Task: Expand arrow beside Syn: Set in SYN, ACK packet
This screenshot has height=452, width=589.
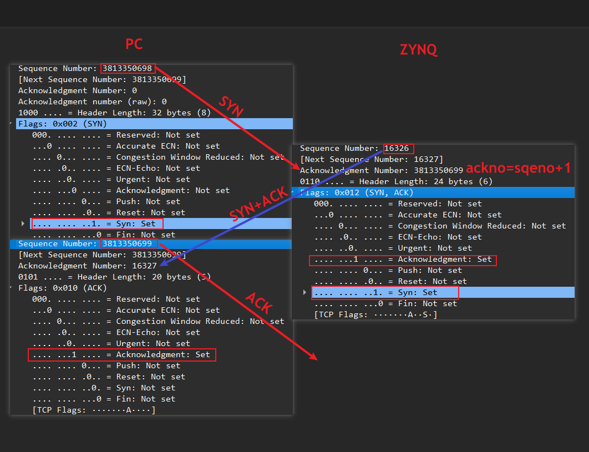Action: click(304, 292)
